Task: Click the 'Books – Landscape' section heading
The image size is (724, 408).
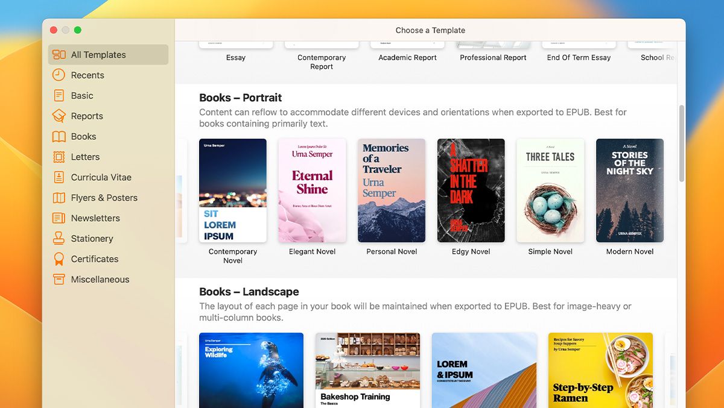Action: coord(249,292)
